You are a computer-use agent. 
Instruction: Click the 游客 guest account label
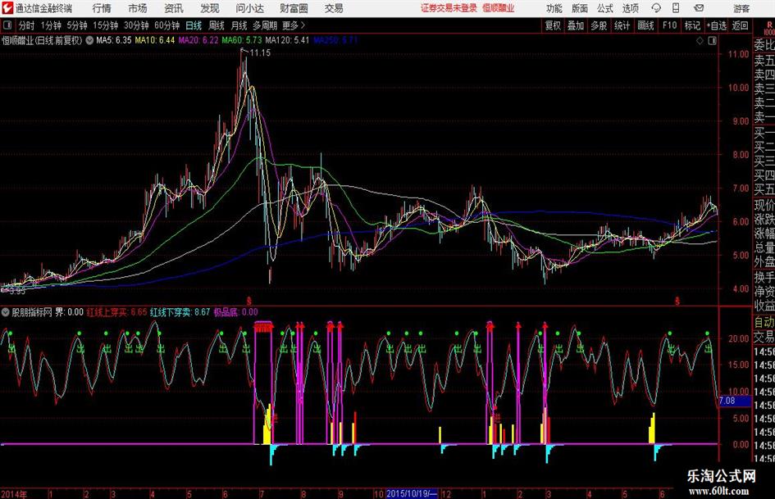pyautogui.click(x=741, y=8)
